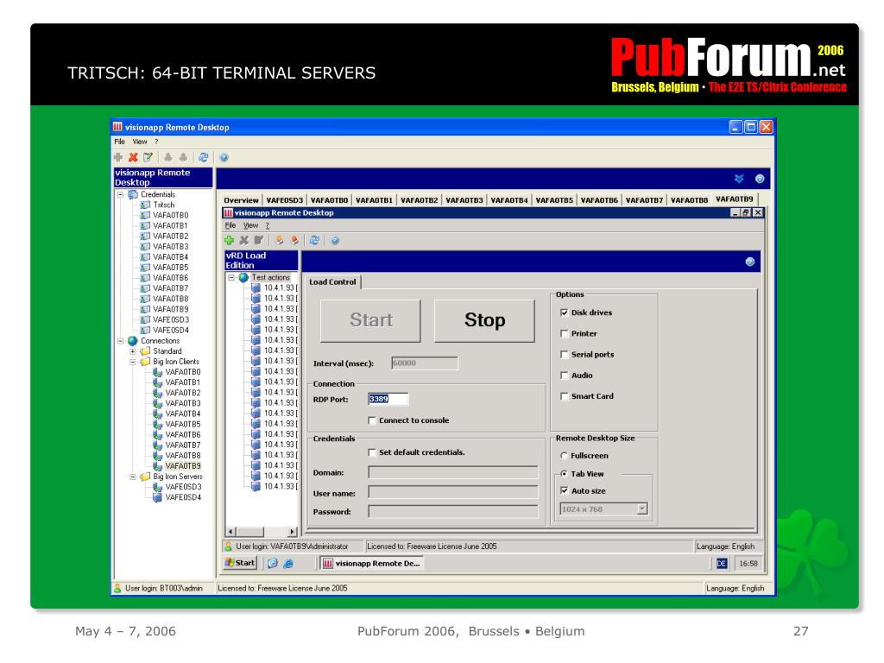Select the Tab View radio button

[x=564, y=474]
